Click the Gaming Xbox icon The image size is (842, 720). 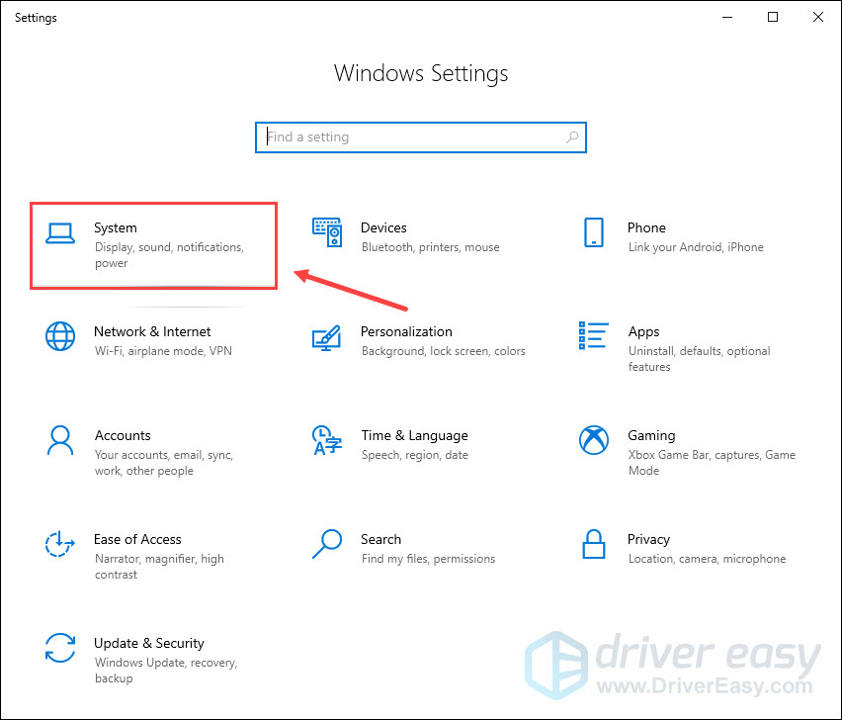tap(594, 440)
